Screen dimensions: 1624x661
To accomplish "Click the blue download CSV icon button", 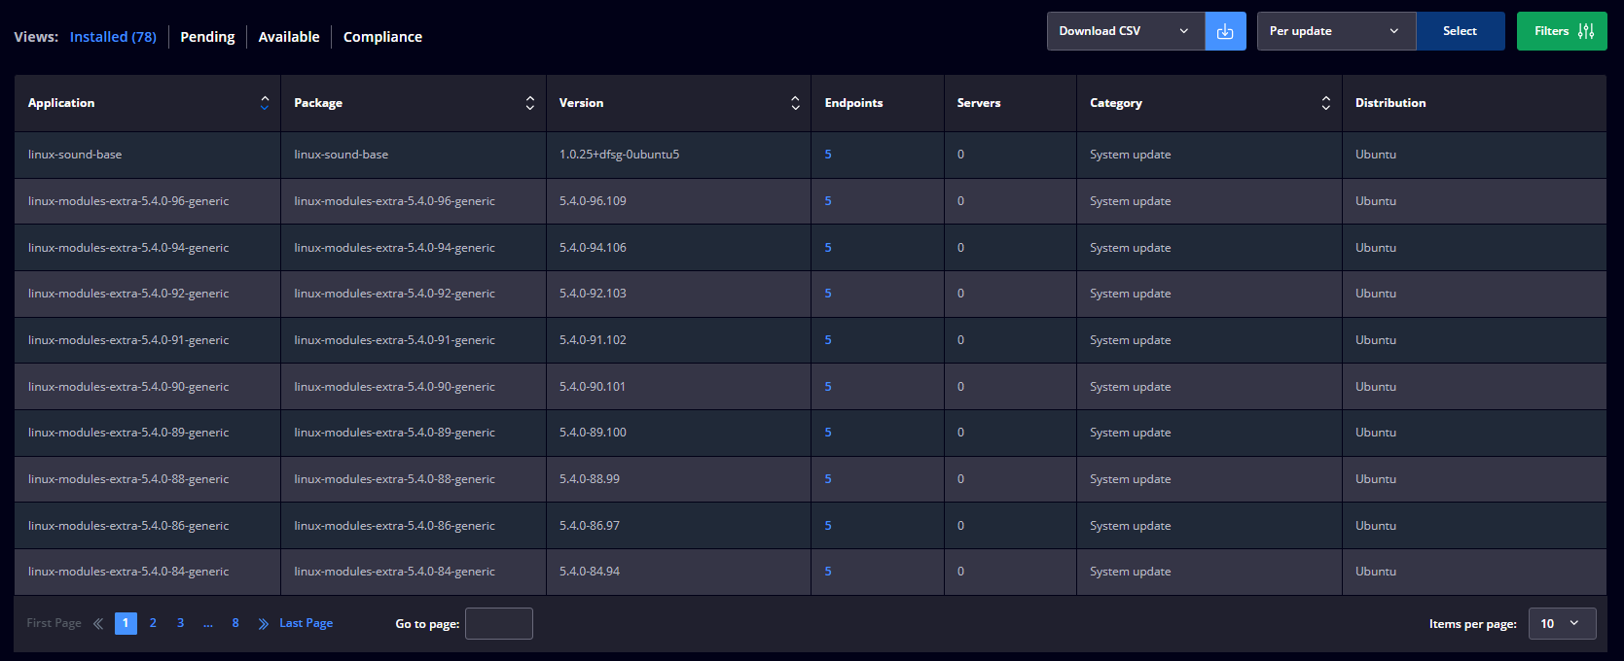I will (x=1225, y=31).
